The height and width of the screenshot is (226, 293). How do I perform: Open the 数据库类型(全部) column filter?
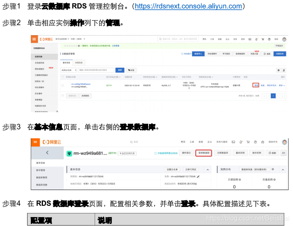[170, 77]
